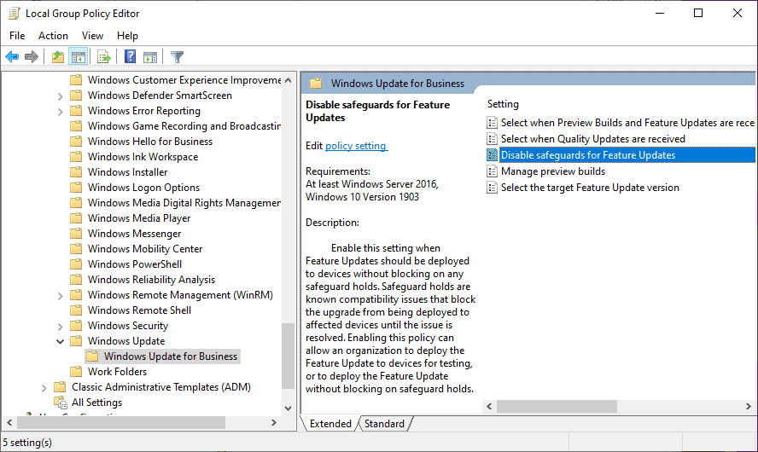Expand Windows Remote Management (WinRM) node

(60, 296)
